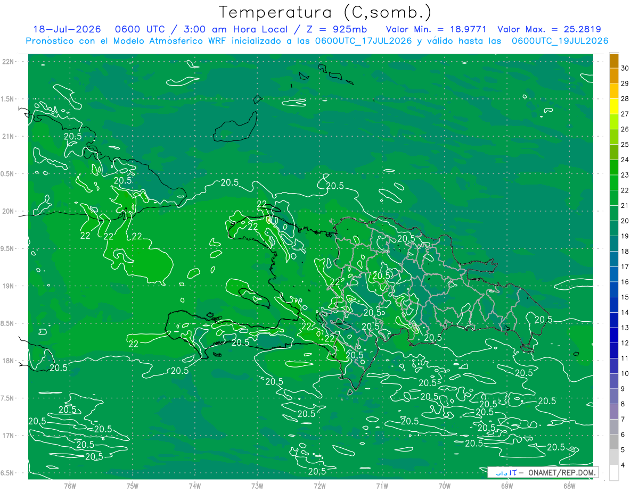Click the ONAMET/REP.DOM. label box
Image resolution: width=639 pixels, height=493 pixels.
point(543,472)
